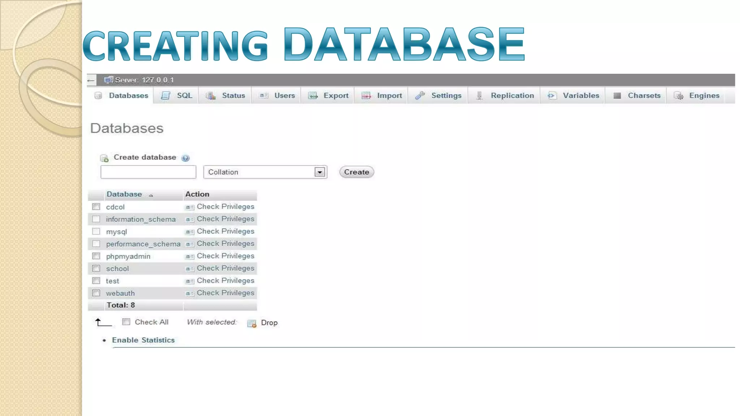This screenshot has width=740, height=416.
Task: Click the Collation dropdown arrow button
Action: click(x=320, y=172)
